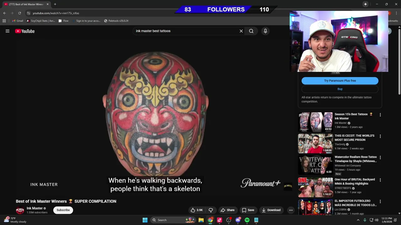Open options menu for EL IMPOSTOR FUTBOLERO video
The image size is (401, 225).
click(x=380, y=202)
